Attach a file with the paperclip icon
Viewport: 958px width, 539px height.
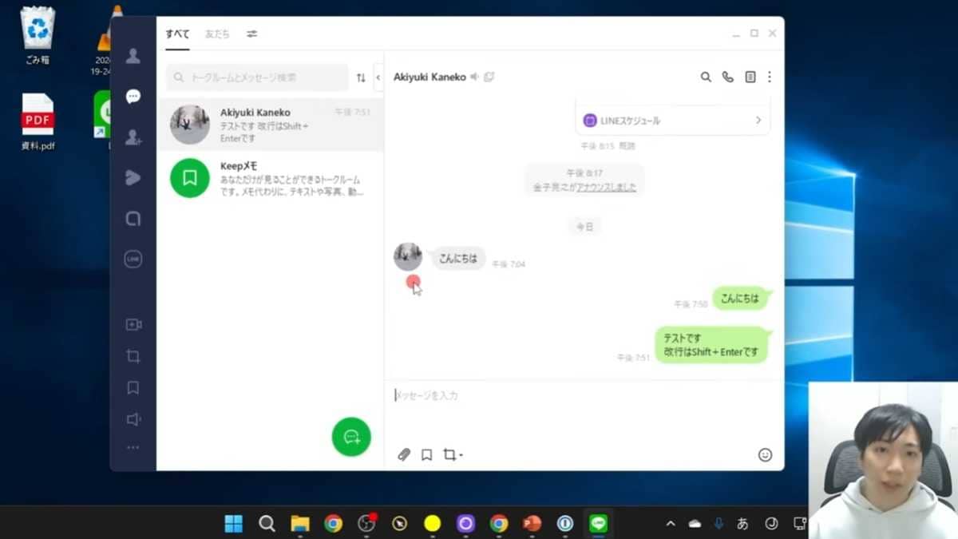pos(404,455)
